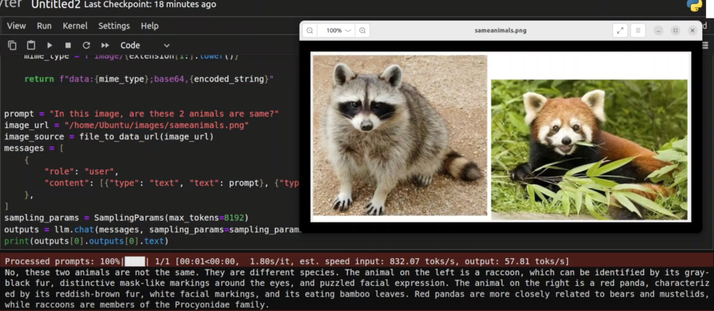Click the paste cell icon
Image resolution: width=714 pixels, height=311 pixels.
[31, 46]
